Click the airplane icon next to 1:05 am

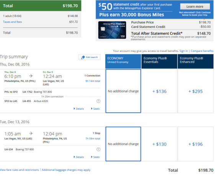[x=31, y=133]
